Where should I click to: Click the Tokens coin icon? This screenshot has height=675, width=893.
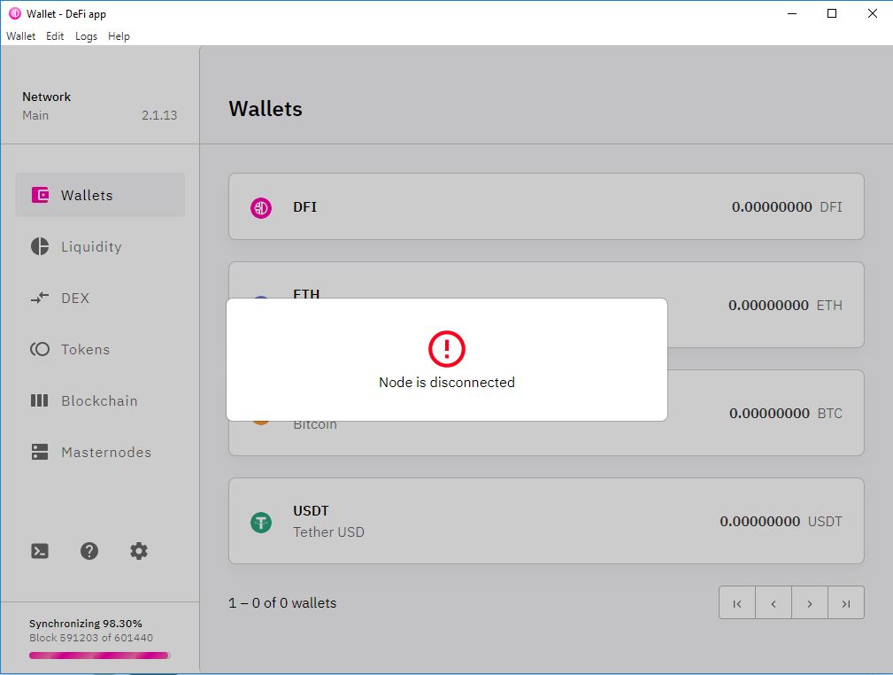click(x=40, y=349)
